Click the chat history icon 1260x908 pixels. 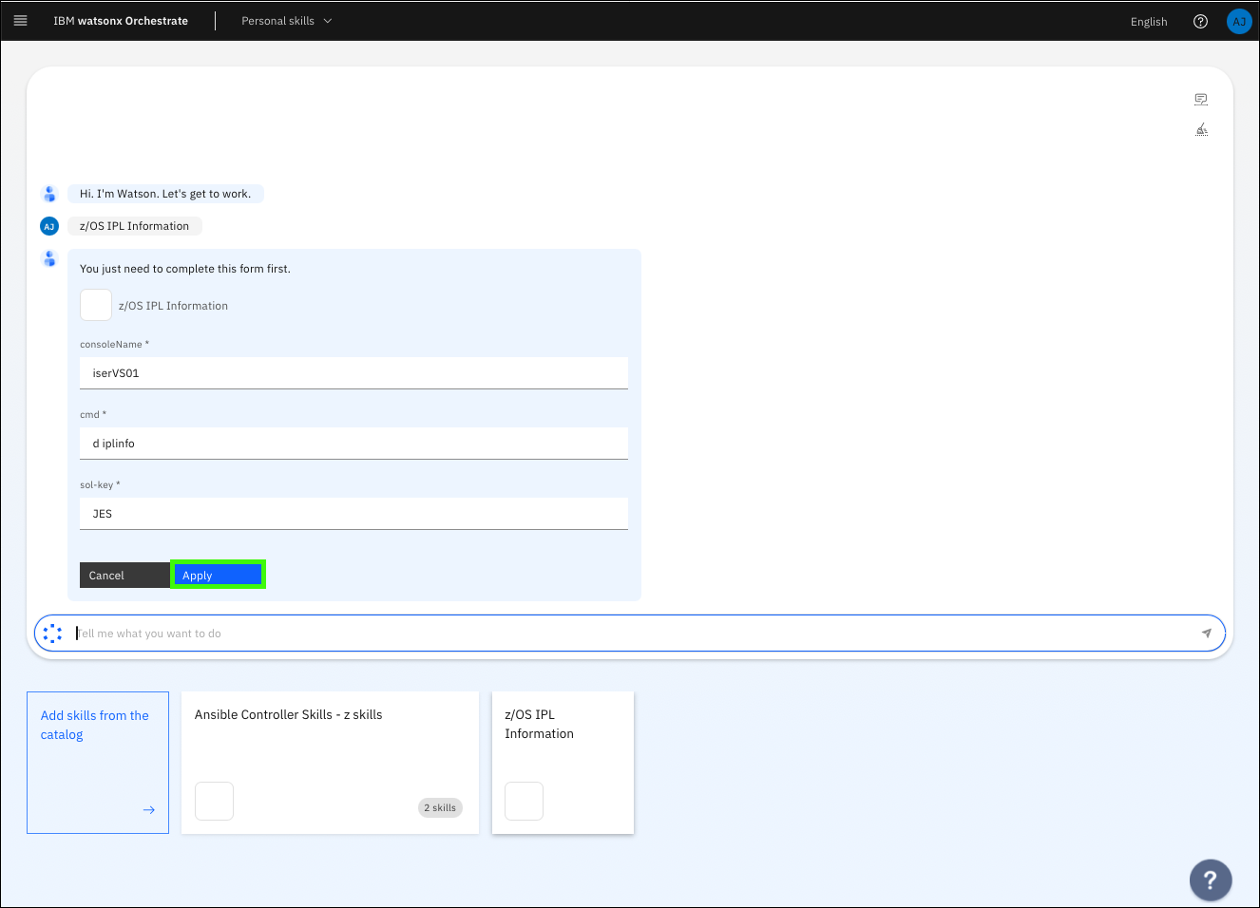click(x=1201, y=100)
